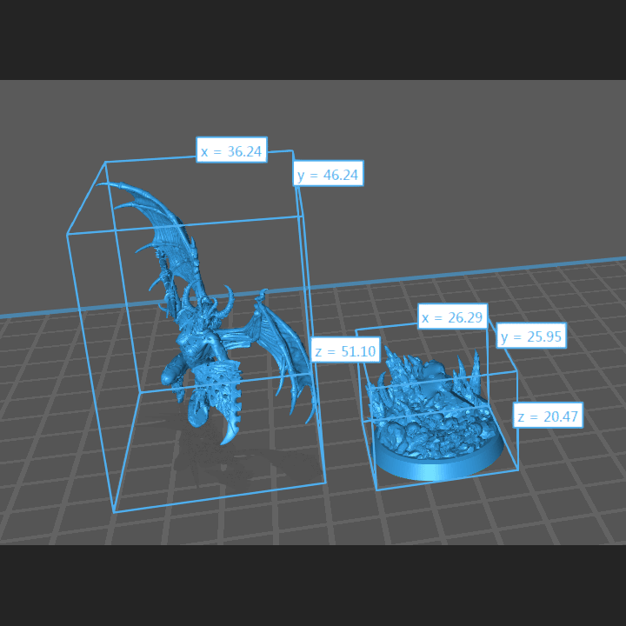Select the y = 46.24 dimension label

tap(328, 174)
